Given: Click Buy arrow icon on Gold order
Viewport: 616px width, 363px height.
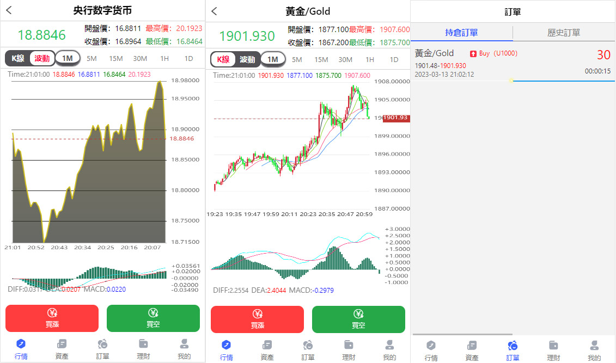Looking at the screenshot, I should 473,54.
